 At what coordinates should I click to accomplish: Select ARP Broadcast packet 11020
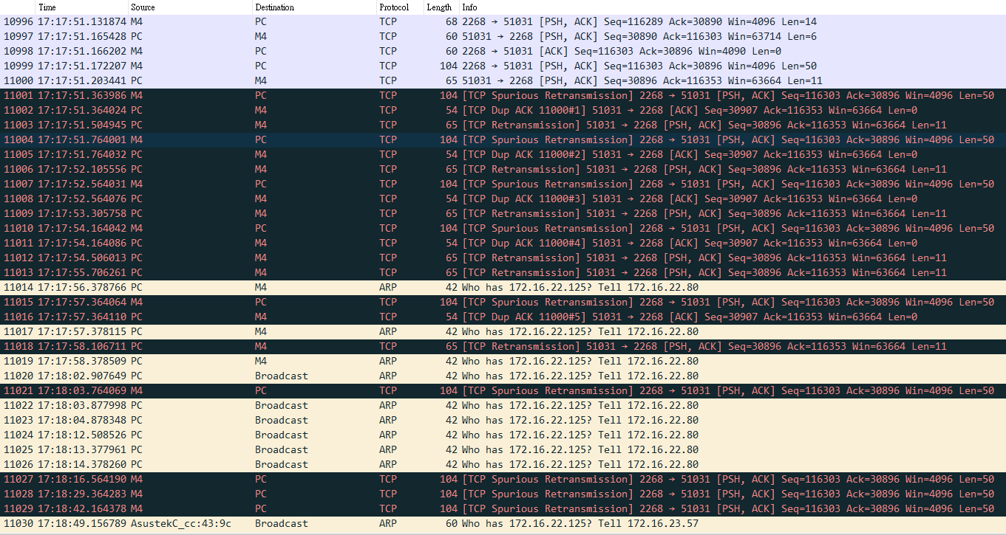(x=503, y=376)
